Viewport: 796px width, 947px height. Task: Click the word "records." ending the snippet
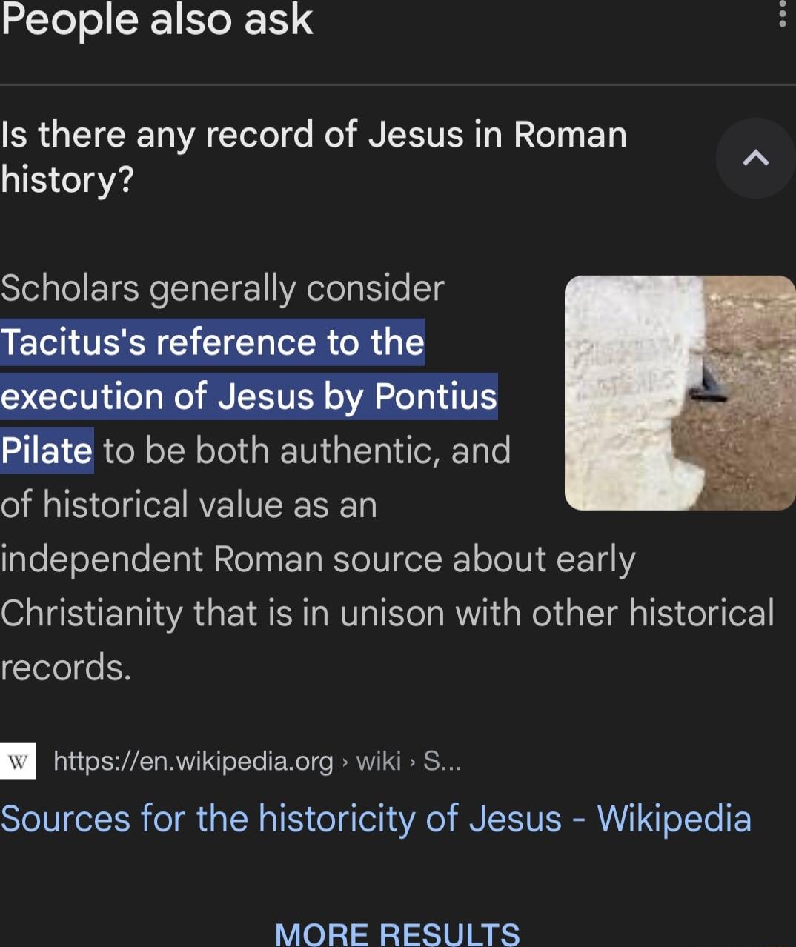coord(66,668)
